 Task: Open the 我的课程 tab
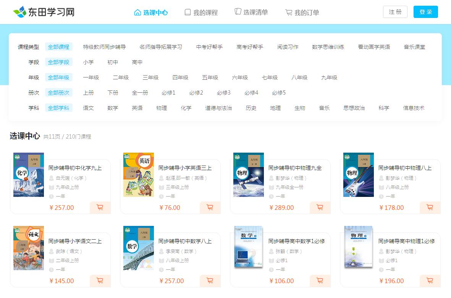click(201, 13)
